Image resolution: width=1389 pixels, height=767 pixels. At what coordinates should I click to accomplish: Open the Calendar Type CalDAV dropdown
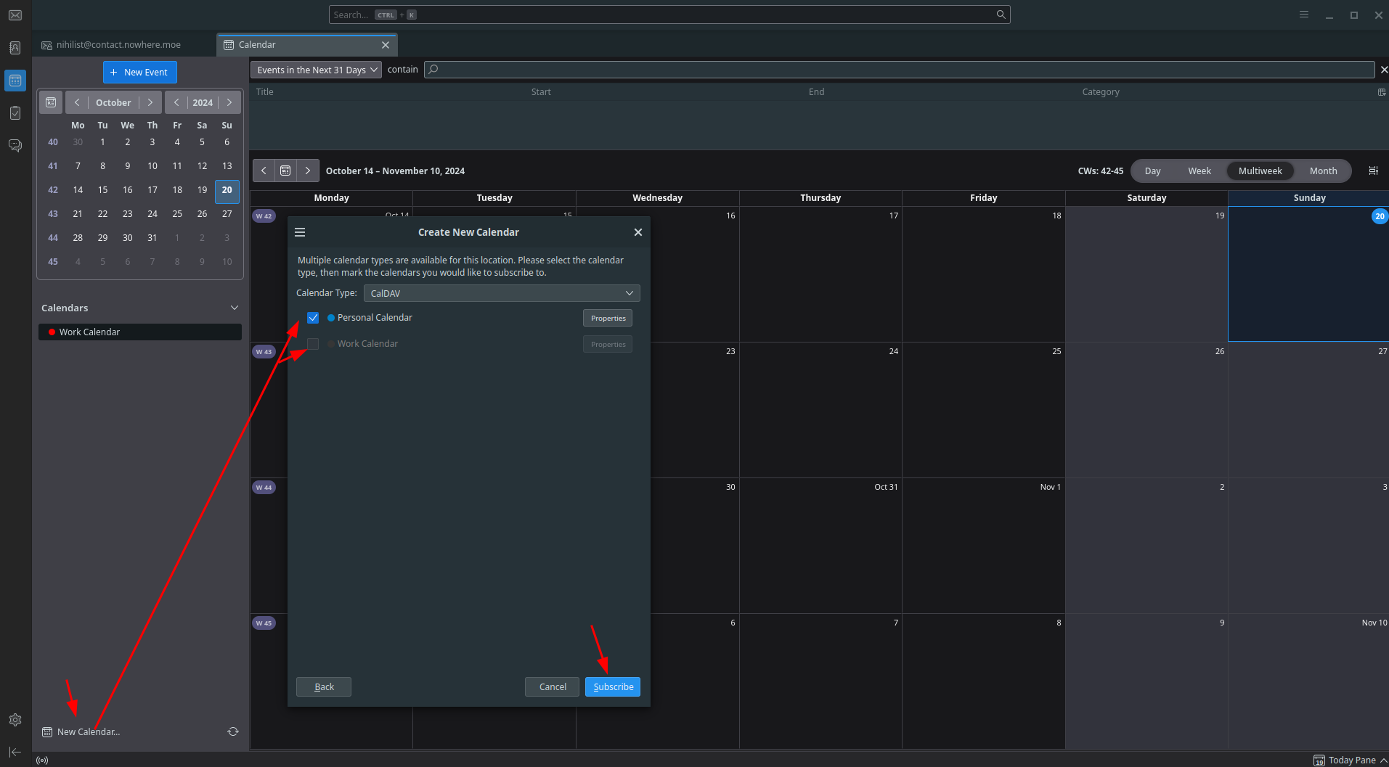(502, 293)
